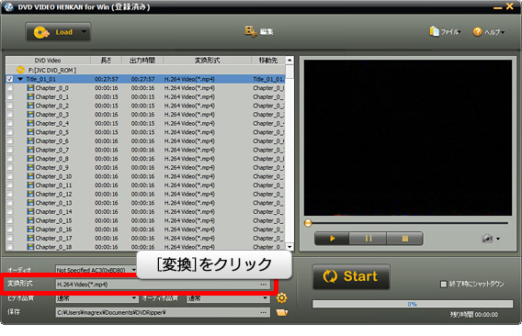
Task: Click browse dots in 変換形式 field
Action: tap(264, 285)
